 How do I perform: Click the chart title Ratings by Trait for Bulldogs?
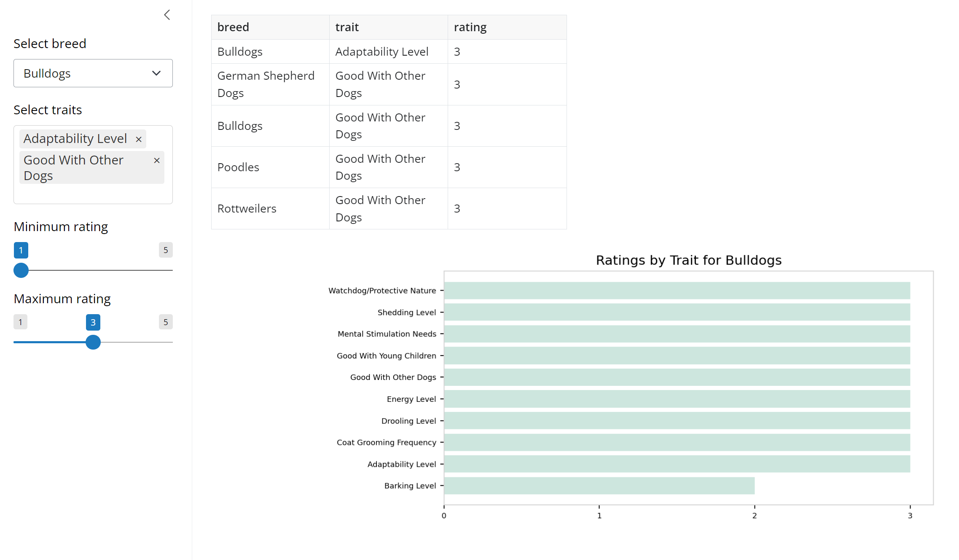pos(688,260)
